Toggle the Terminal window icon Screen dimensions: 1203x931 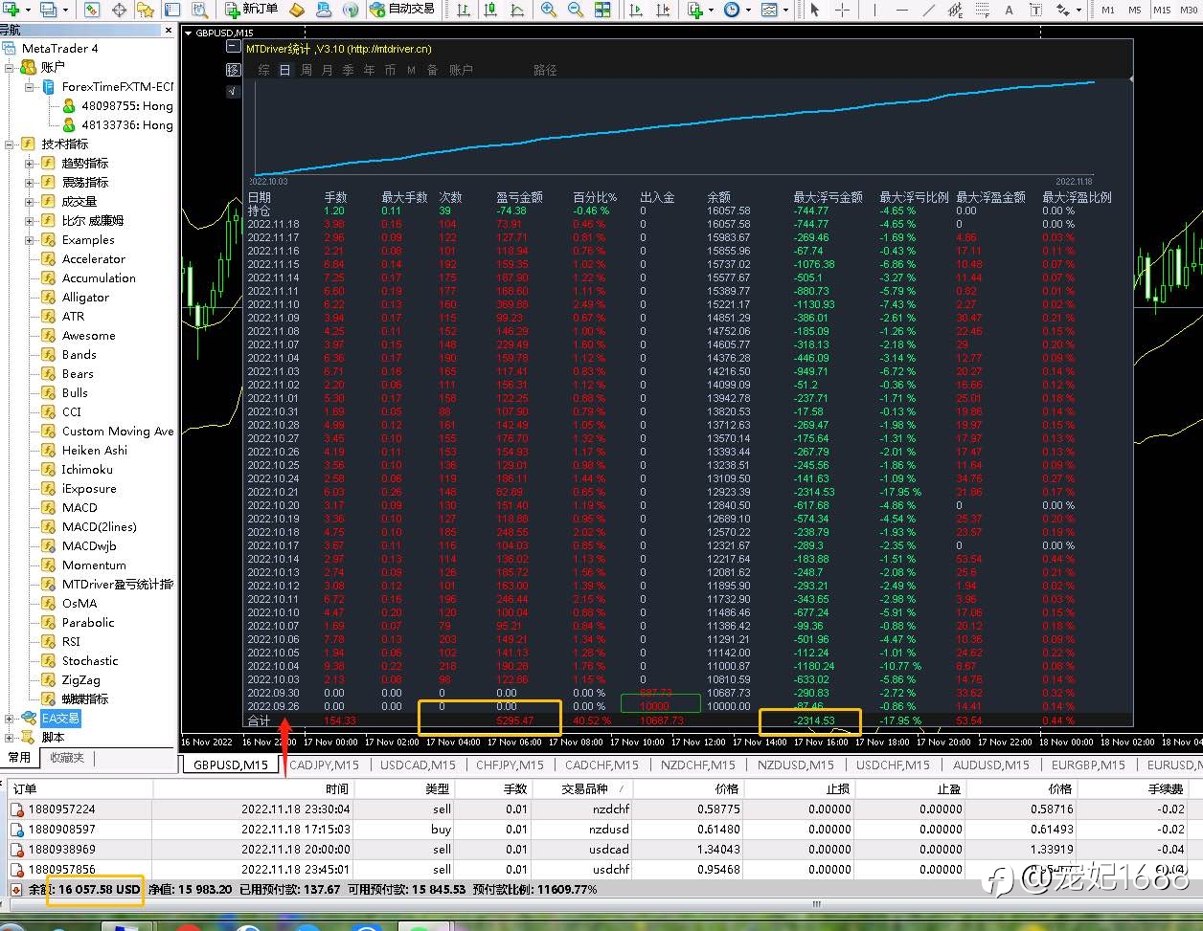[172, 10]
